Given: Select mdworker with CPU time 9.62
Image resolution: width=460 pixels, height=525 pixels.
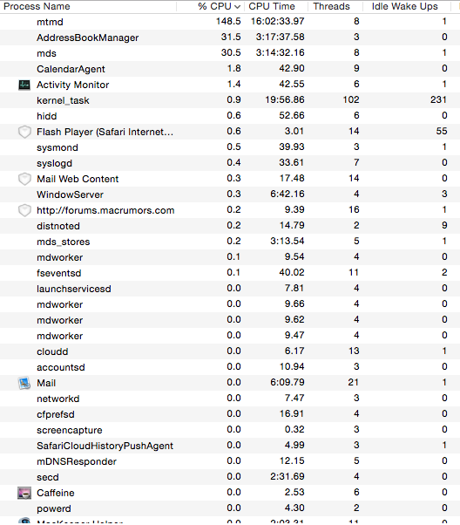Looking at the screenshot, I should click(59, 320).
